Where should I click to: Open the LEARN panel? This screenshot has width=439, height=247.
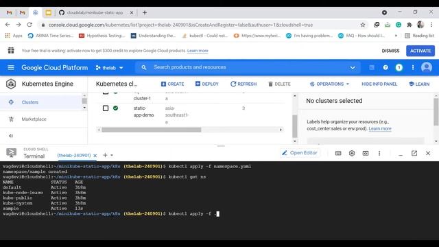[419, 84]
